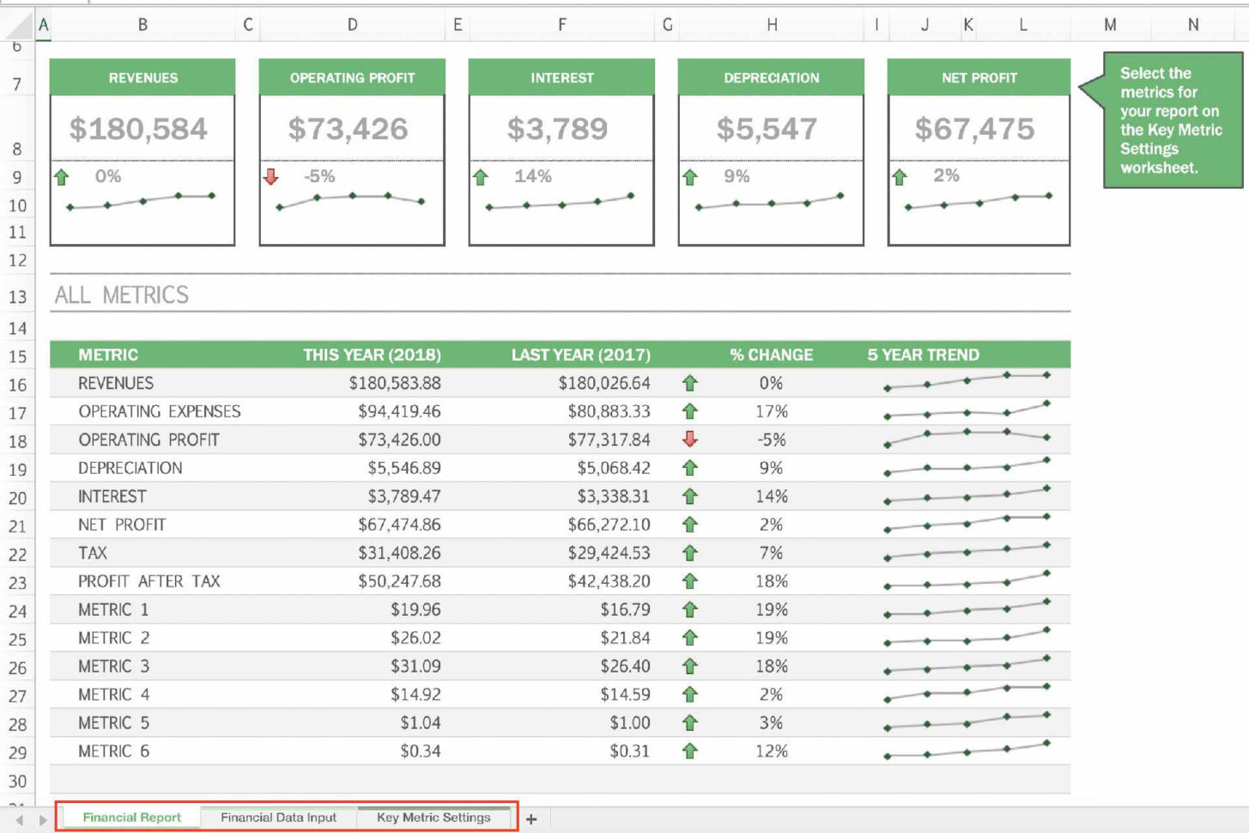1249x833 pixels.
Task: Click the red down arrow in Operating Profit row
Action: click(689, 440)
